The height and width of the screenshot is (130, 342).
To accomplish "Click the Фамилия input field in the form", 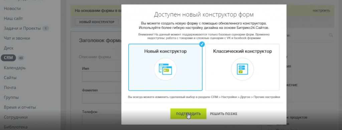I will [x=102, y=98].
